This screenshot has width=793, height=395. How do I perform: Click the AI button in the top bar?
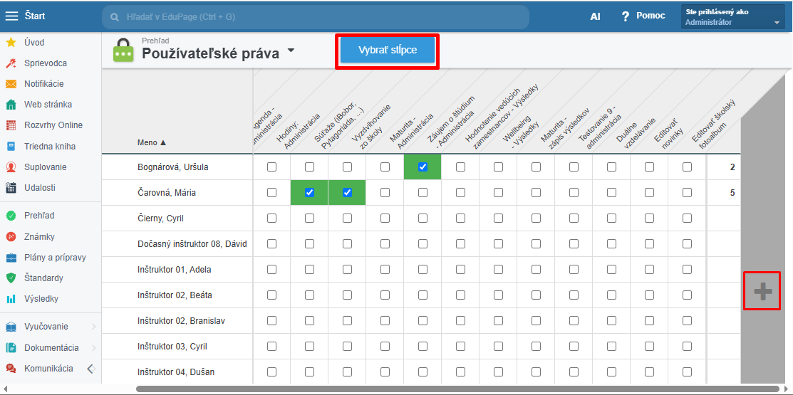pos(595,16)
